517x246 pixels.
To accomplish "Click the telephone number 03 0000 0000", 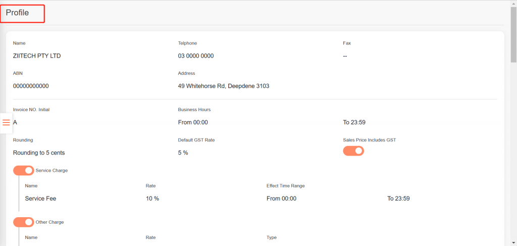I will pyautogui.click(x=196, y=56).
